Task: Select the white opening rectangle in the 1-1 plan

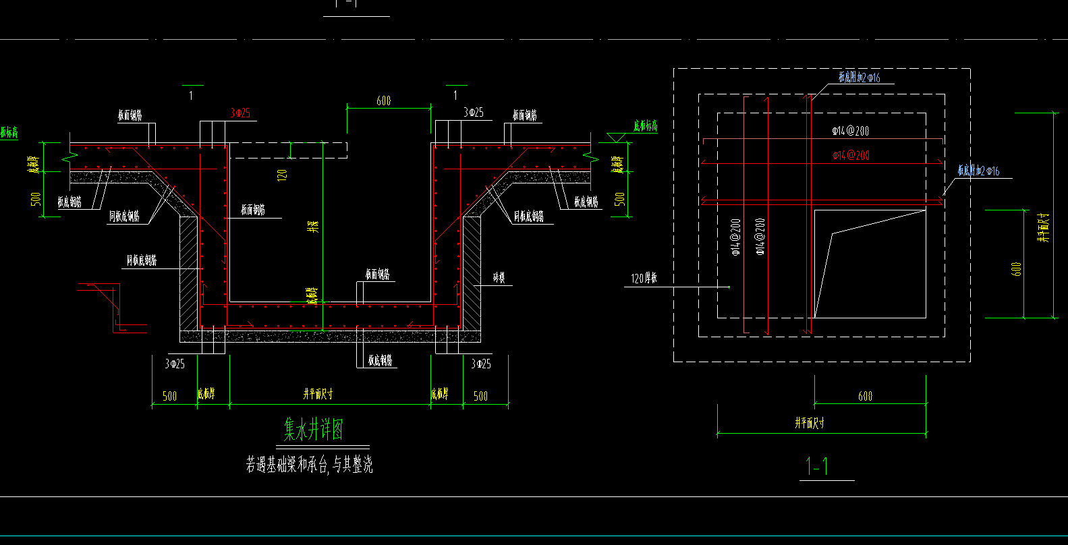Action: tap(870, 264)
